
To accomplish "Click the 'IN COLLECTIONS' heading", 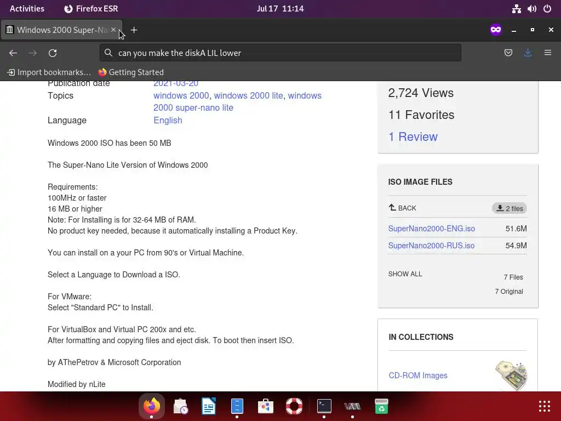I will point(421,337).
